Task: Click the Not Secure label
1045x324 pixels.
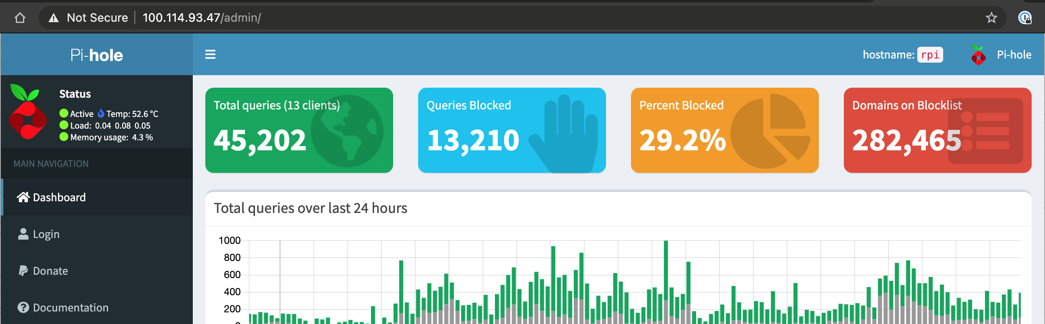Action: [97, 18]
